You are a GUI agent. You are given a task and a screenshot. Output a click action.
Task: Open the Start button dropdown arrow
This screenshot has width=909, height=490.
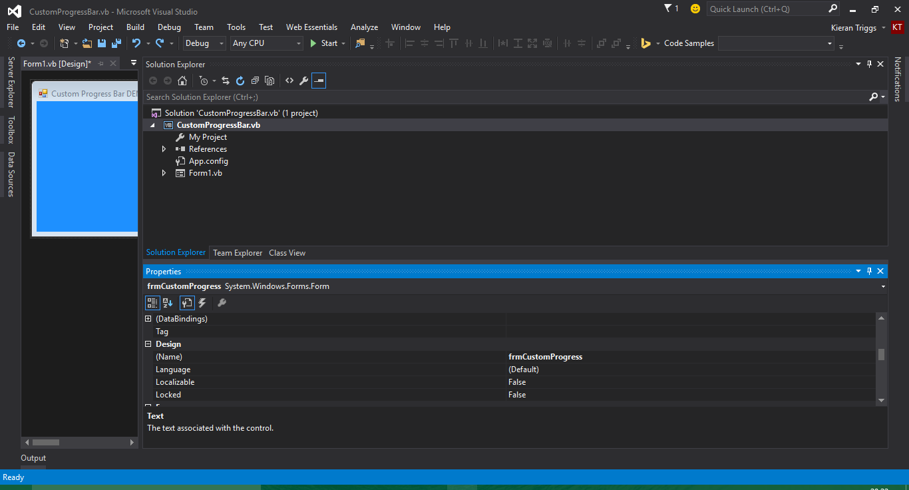(x=343, y=43)
